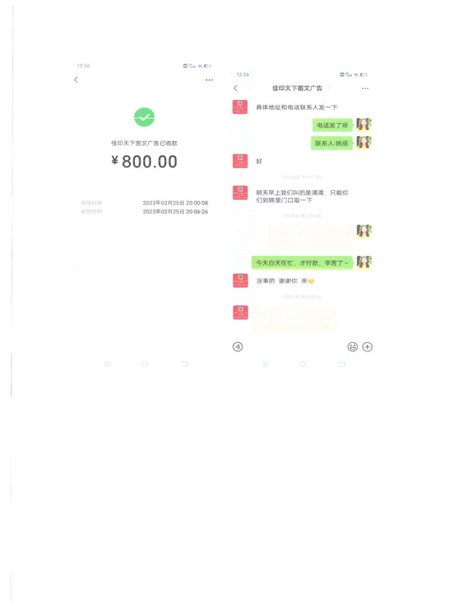Click the 佳印天下图文广告 chat title
The height and width of the screenshot is (607, 455).
click(297, 88)
